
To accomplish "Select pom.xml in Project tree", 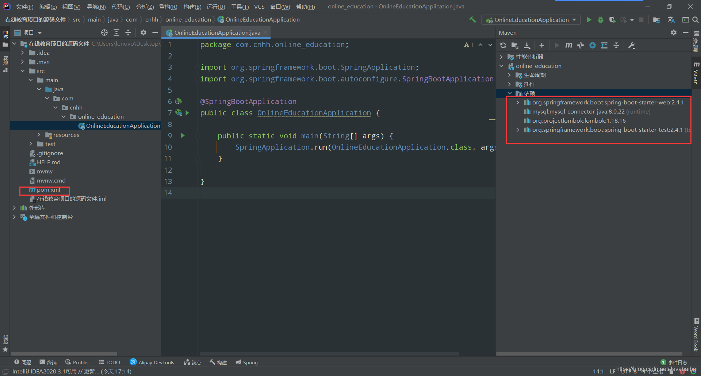I will (45, 190).
